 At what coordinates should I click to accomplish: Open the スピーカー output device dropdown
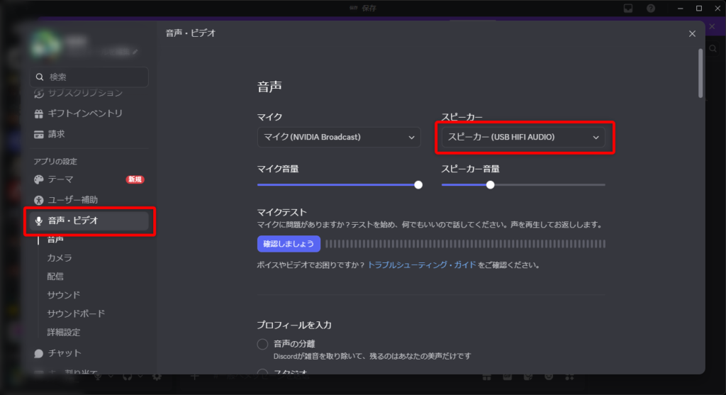click(x=523, y=137)
